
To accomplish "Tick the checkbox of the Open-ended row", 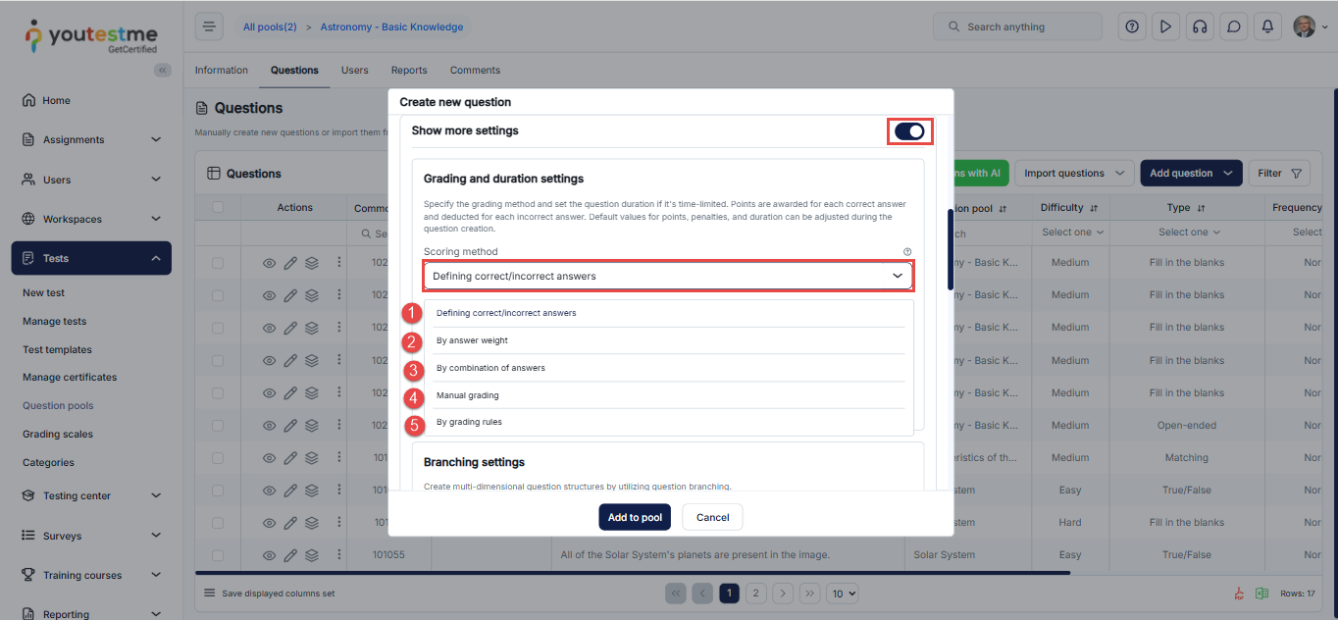I will click(218, 426).
